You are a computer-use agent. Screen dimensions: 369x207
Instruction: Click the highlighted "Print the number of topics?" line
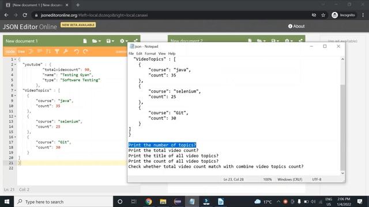(x=162, y=145)
